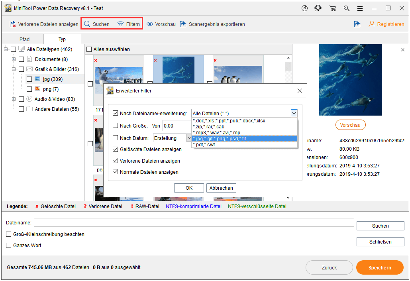Expand the Dokumente category
Image resolution: width=410 pixels, height=281 pixels.
click(x=14, y=59)
